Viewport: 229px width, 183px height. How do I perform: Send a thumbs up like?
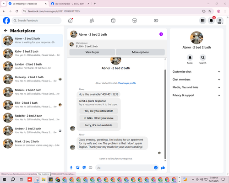point(163,168)
